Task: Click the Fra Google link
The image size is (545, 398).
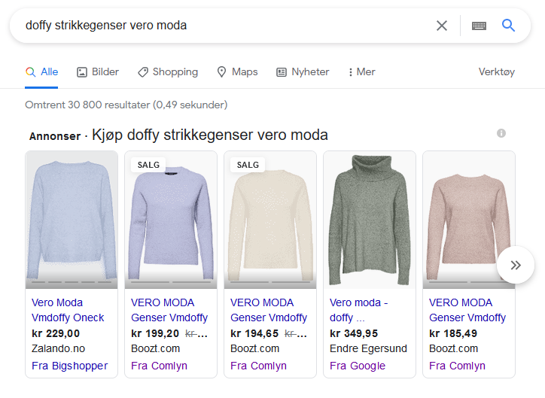Action: click(358, 366)
